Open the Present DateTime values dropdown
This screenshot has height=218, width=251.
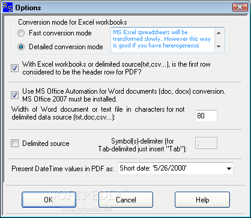[175, 168]
